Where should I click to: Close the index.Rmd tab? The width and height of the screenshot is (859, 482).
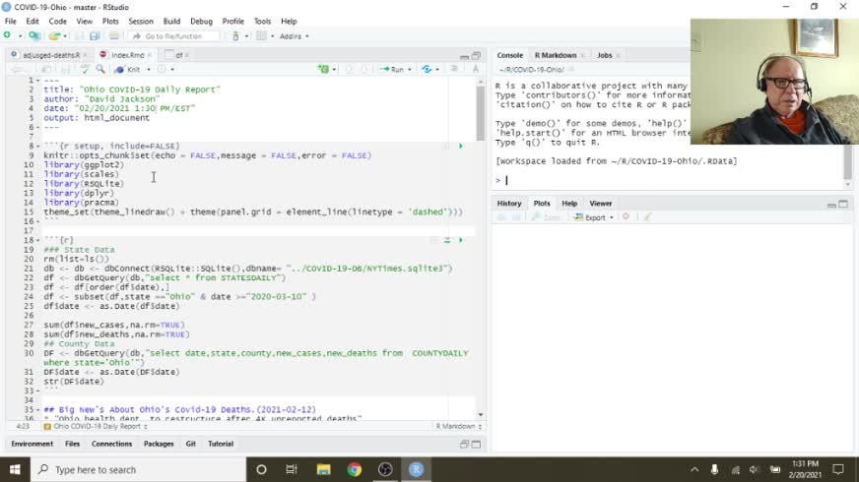coord(149,55)
